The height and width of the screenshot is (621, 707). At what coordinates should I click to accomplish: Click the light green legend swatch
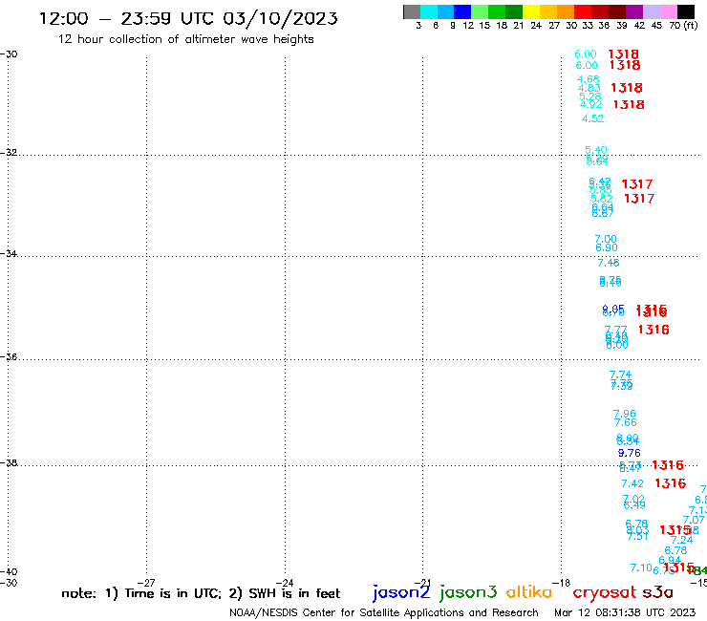480,12
